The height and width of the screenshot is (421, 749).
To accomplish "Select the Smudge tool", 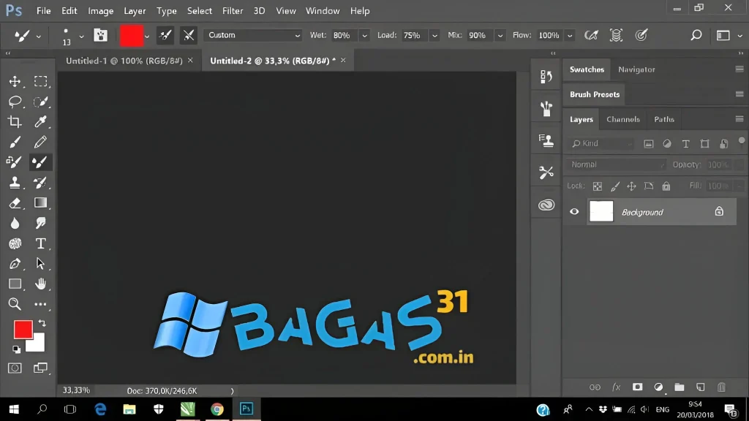I will (41, 223).
